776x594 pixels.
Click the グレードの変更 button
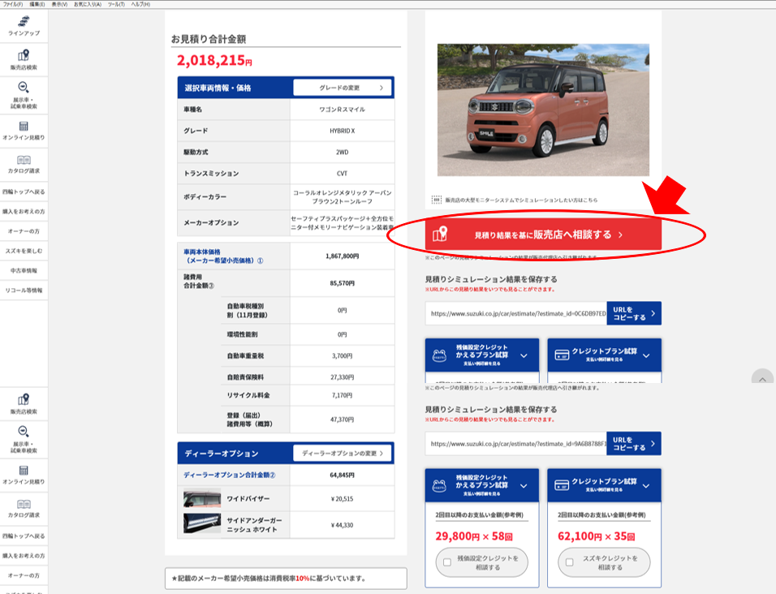[342, 88]
